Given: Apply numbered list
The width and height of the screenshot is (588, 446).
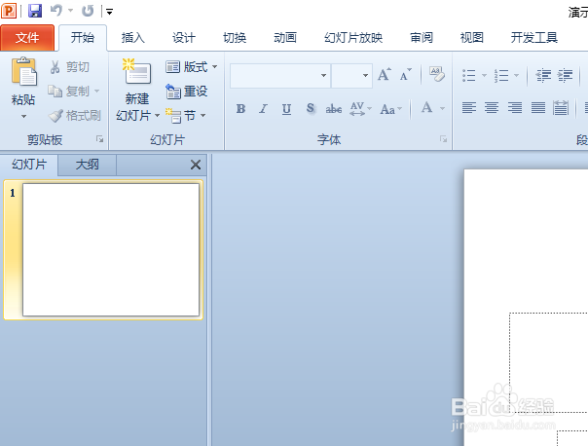Looking at the screenshot, I should pos(501,75).
